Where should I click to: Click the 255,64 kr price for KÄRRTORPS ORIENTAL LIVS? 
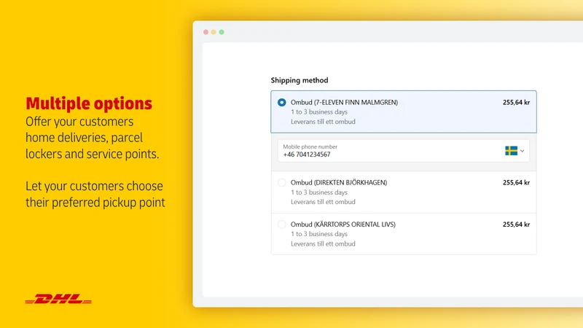tap(516, 224)
